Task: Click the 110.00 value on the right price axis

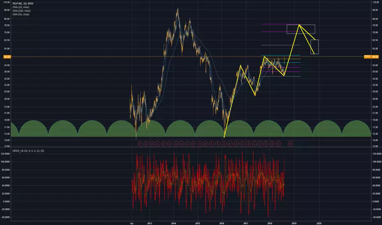Action: point(375,2)
